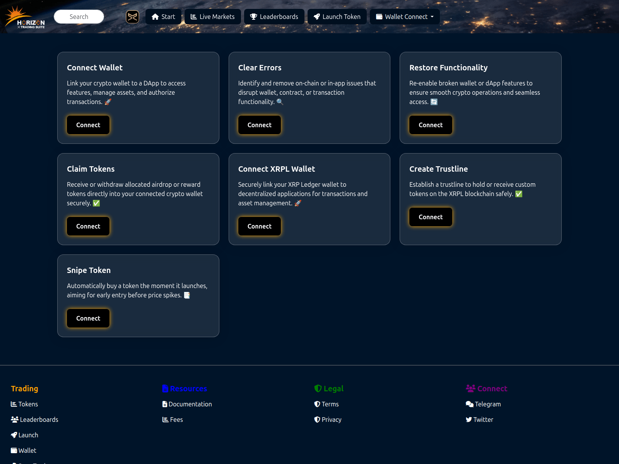Screen dimensions: 619x464
Task: Click the X-shaped token icon beside search
Action: (x=132, y=17)
